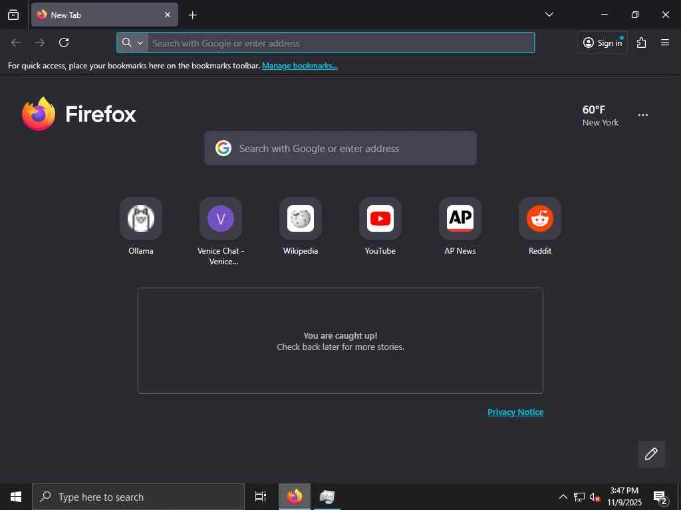Image resolution: width=681 pixels, height=510 pixels.
Task: Open the Action Center notifications icon
Action: (x=660, y=497)
